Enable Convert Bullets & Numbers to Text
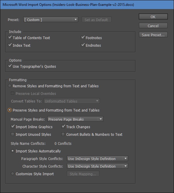This screenshot has height=193, width=174. pyautogui.click(x=63, y=134)
